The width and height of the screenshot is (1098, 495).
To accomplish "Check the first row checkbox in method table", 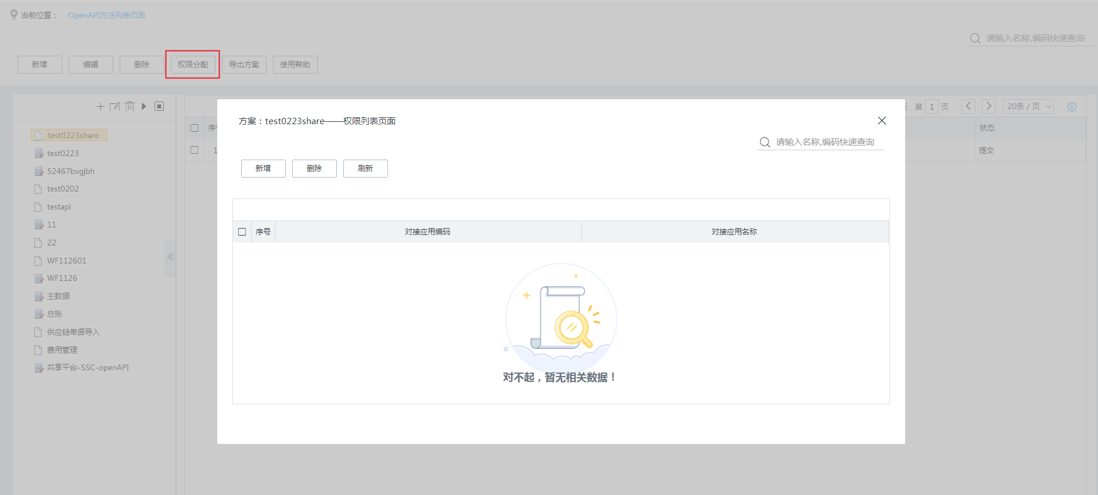I will (195, 150).
